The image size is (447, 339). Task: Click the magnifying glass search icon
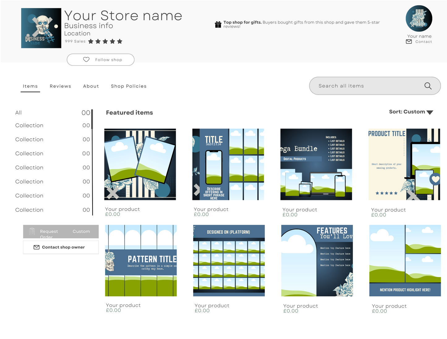click(428, 86)
